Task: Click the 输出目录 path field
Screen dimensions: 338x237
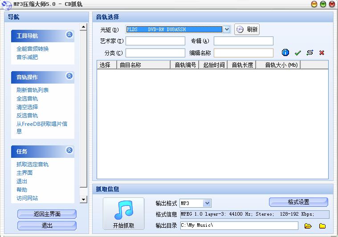Action: (239, 225)
